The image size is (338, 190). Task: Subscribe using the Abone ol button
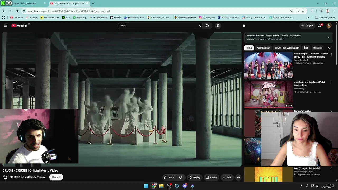pos(56,177)
